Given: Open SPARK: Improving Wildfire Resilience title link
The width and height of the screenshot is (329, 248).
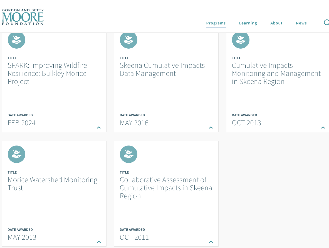Looking at the screenshot, I should [47, 73].
